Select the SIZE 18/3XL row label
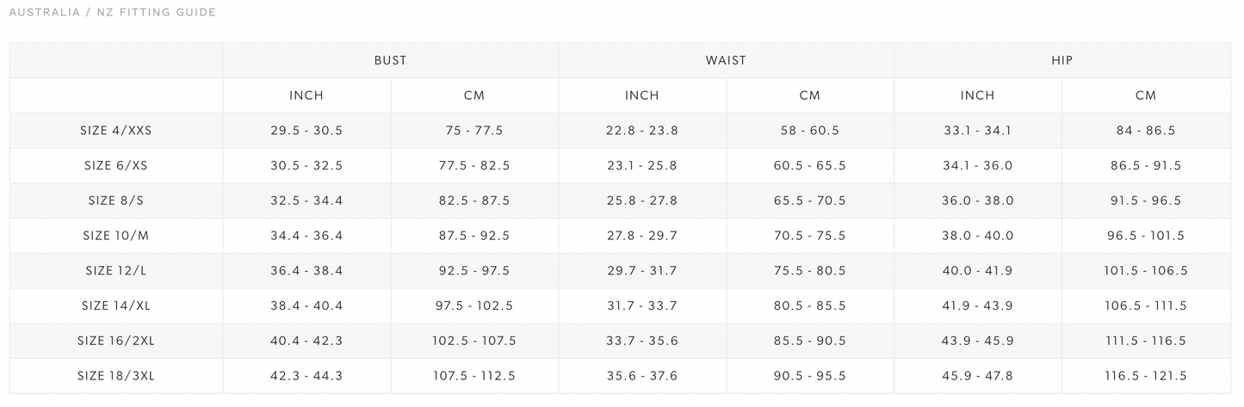 coord(116,375)
